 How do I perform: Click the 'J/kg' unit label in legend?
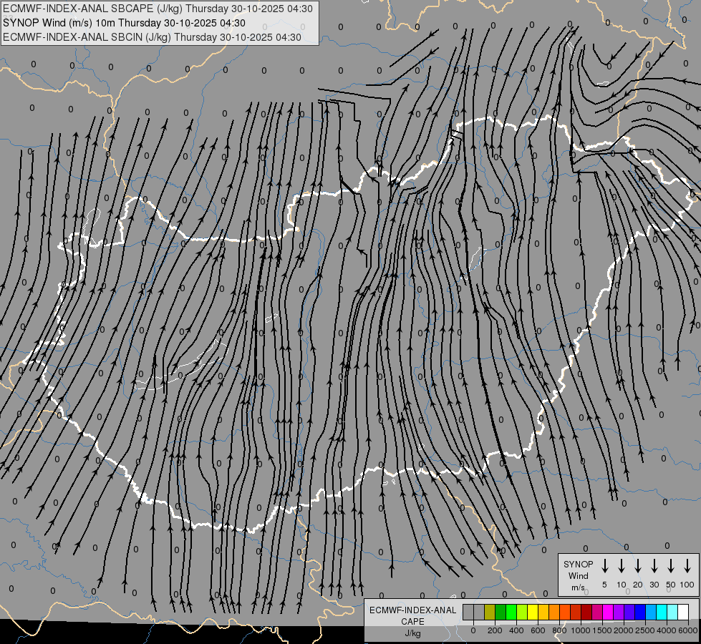click(412, 633)
